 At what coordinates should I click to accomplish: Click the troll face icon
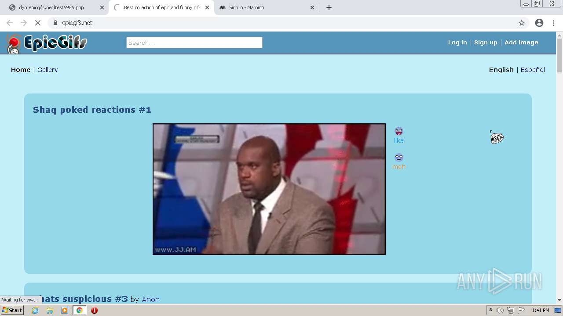497,138
